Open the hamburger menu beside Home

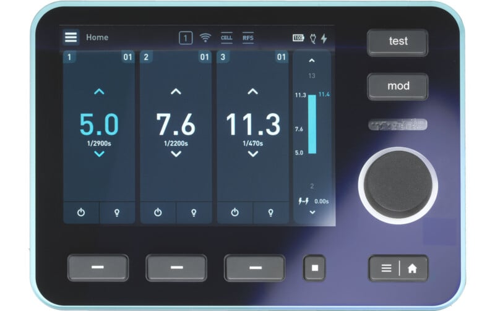(x=71, y=37)
